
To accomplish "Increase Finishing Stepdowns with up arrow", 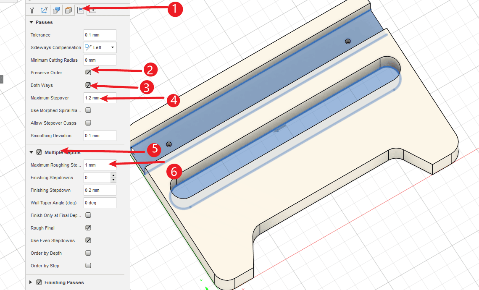I will click(113, 175).
